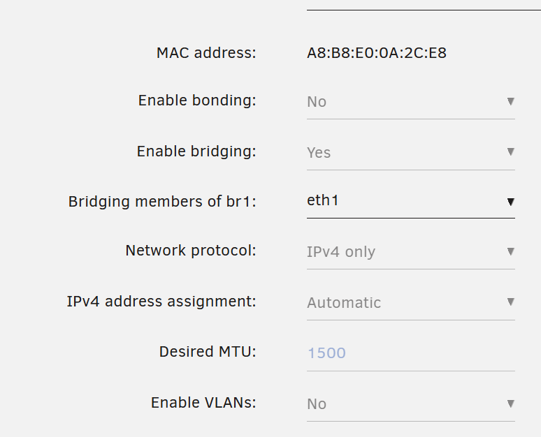The height and width of the screenshot is (437, 541).
Task: Click the 'Network protocol:' label
Action: 191,251
